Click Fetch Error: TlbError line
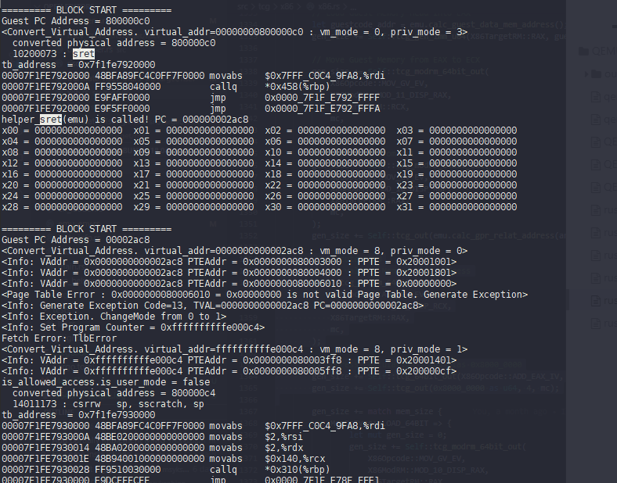The width and height of the screenshot is (617, 483). pos(59,338)
